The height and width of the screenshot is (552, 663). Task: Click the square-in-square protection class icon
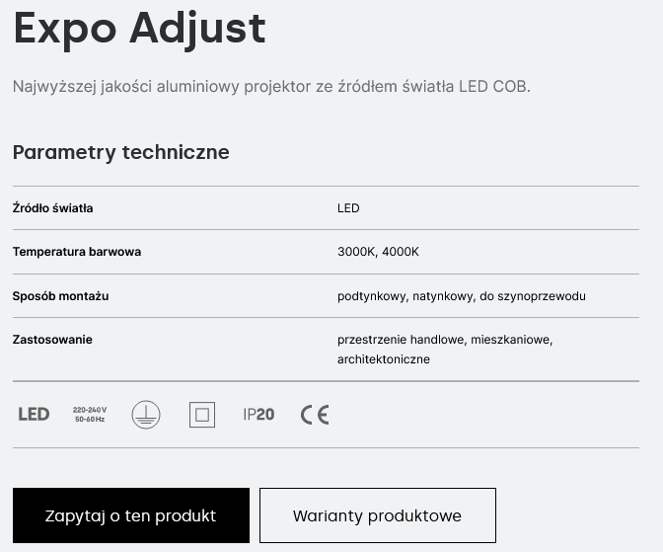click(x=202, y=415)
